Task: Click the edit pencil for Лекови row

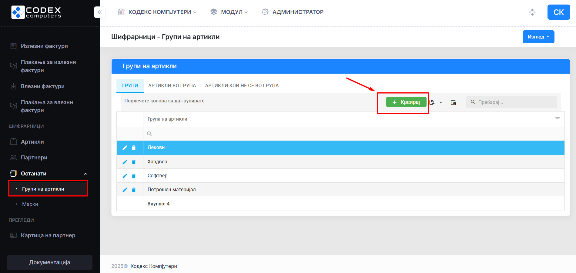Action: (125, 148)
